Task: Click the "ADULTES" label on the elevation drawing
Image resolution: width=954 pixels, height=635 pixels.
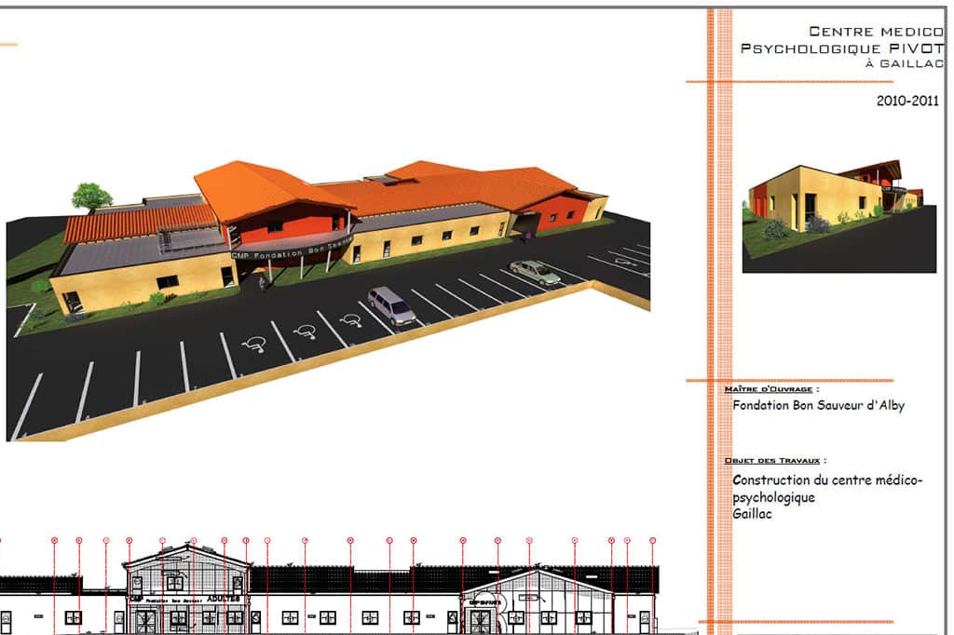Action: pos(223,599)
